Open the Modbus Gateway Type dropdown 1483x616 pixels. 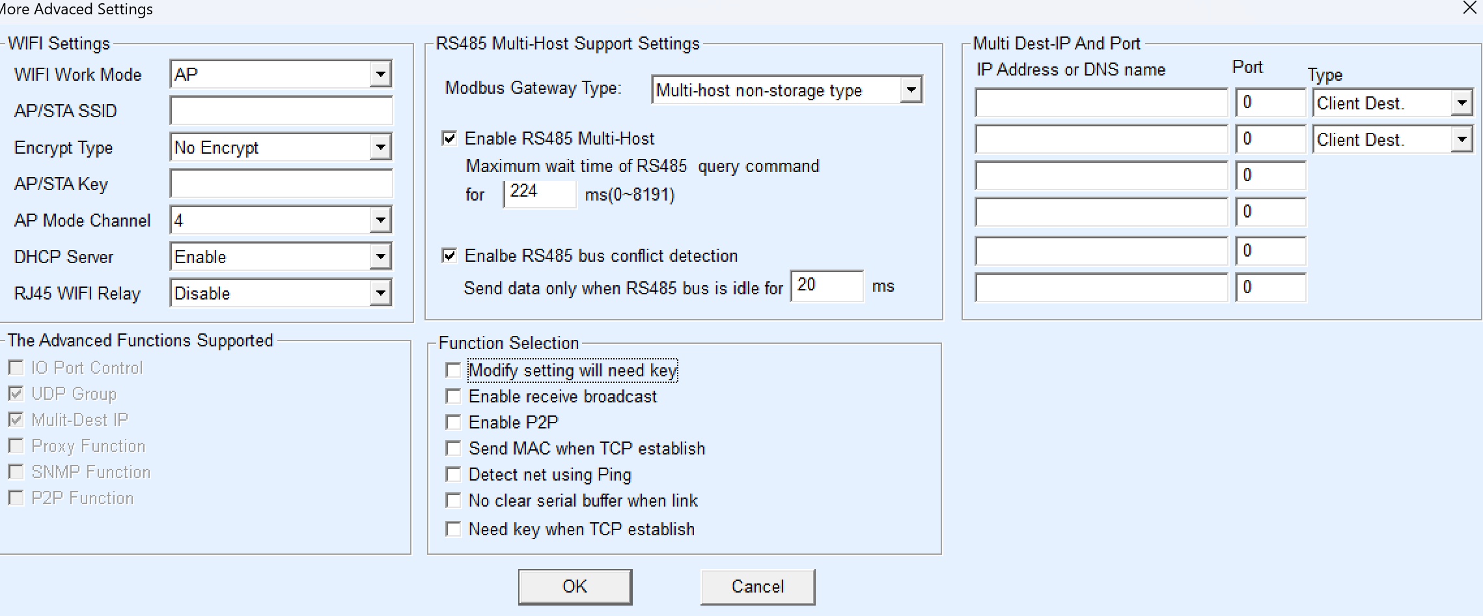coord(911,90)
